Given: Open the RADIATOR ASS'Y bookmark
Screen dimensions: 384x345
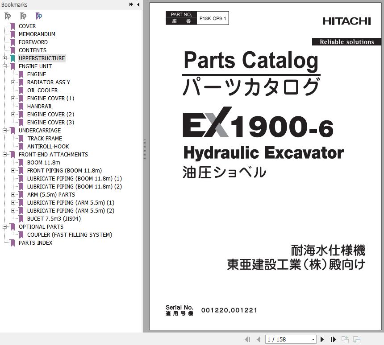Looking at the screenshot, I should pyautogui.click(x=49, y=82).
